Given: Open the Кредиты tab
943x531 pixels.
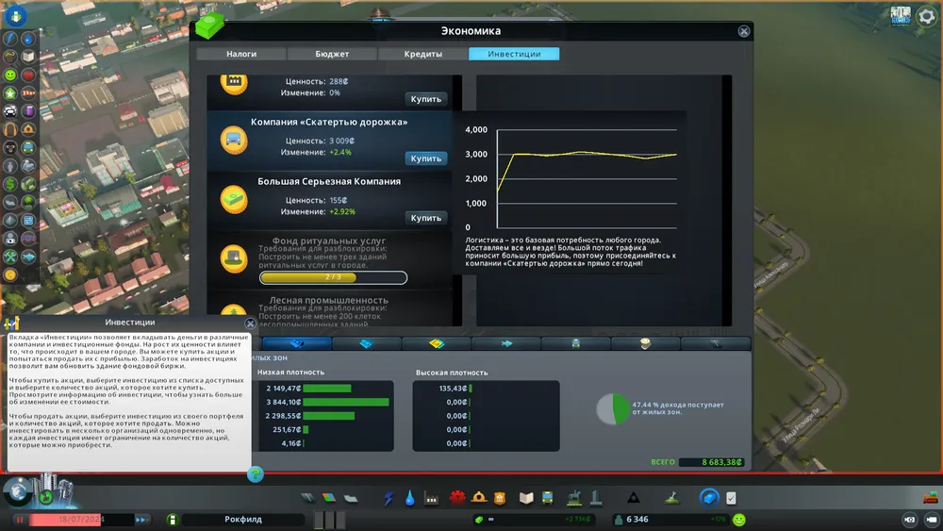Looking at the screenshot, I should [423, 54].
